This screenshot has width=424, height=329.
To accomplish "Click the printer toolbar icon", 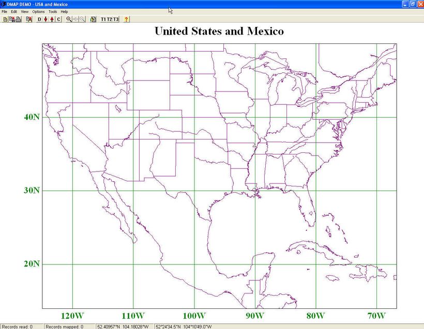I will (18, 19).
